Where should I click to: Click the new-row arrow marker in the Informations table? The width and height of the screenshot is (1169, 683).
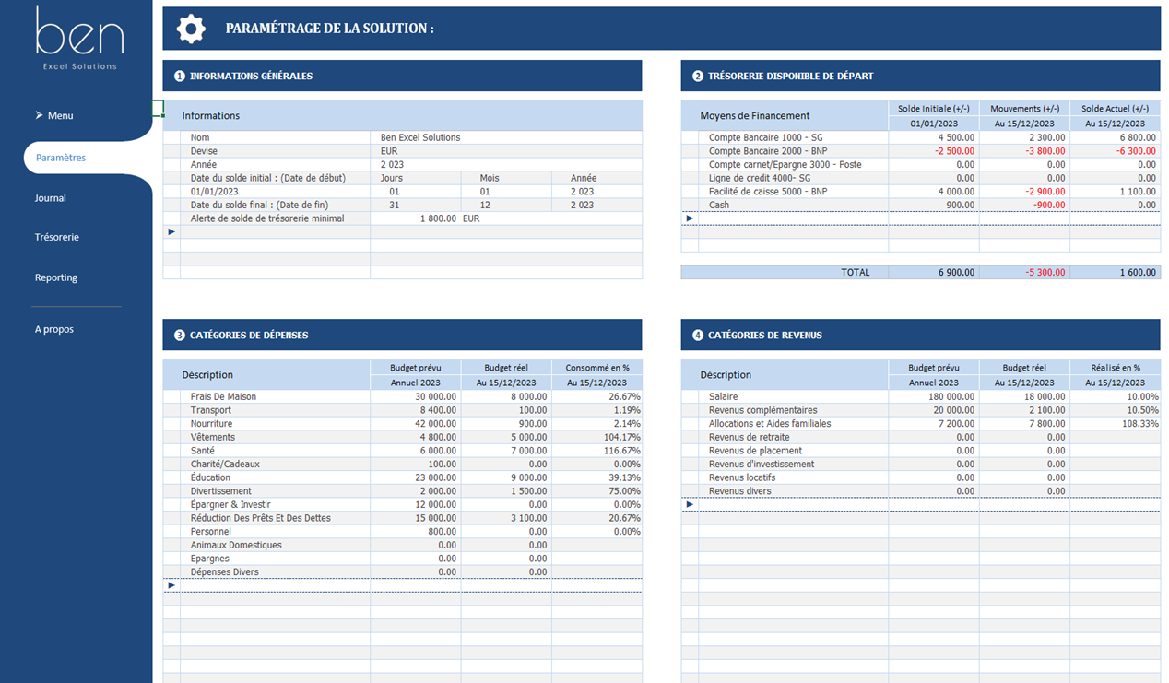[x=171, y=232]
